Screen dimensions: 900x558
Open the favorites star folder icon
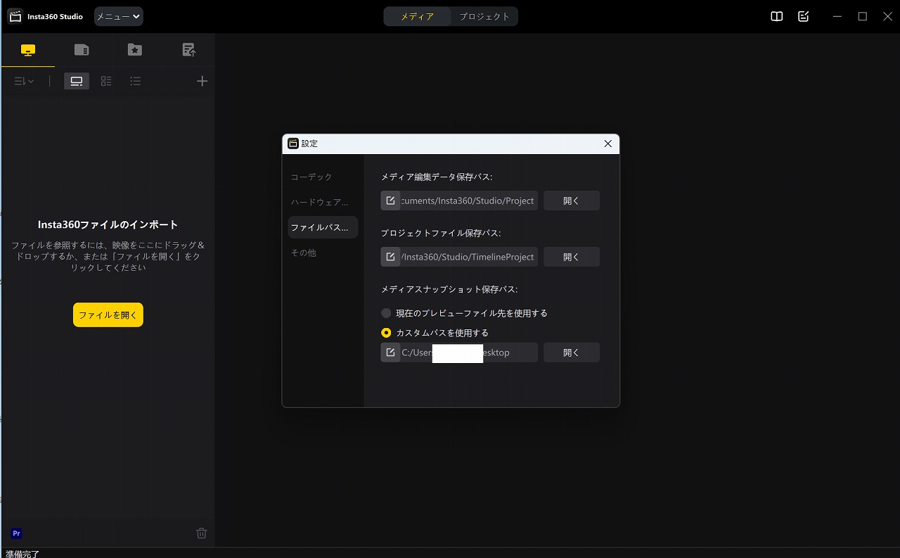pyautogui.click(x=134, y=50)
